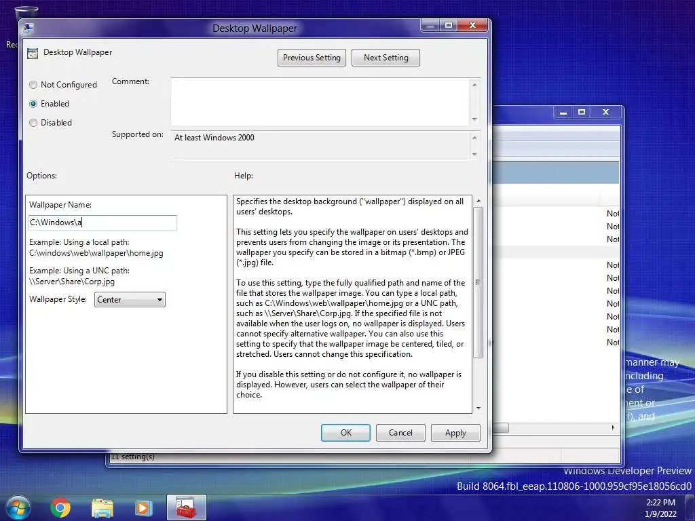The image size is (695, 521).
Task: Click into the Wallpaper Name text field
Action: tap(102, 223)
